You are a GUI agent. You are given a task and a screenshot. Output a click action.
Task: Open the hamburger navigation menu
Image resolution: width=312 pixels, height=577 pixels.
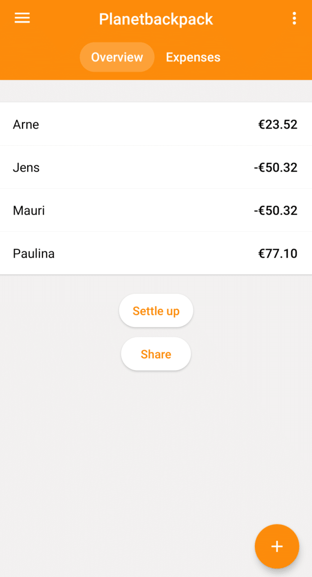click(x=22, y=19)
